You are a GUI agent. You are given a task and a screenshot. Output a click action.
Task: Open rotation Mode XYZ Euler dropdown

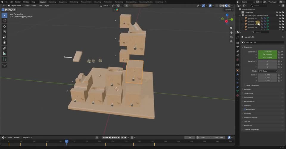tap(268, 71)
